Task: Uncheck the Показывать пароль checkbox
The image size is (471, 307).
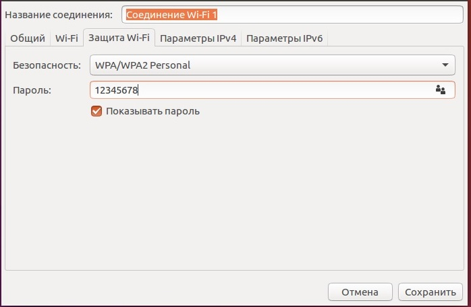Action: [x=96, y=111]
